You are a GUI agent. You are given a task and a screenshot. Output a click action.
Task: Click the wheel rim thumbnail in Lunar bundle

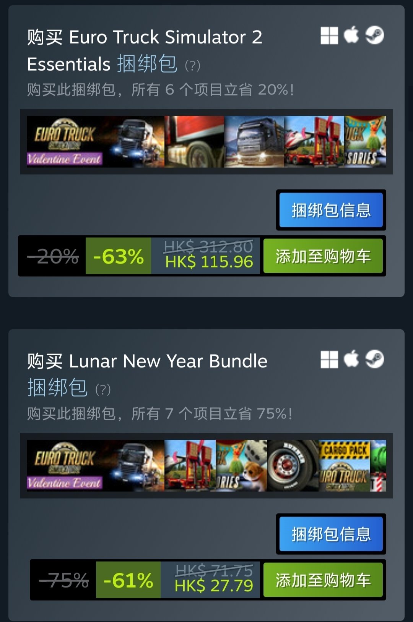click(x=293, y=466)
